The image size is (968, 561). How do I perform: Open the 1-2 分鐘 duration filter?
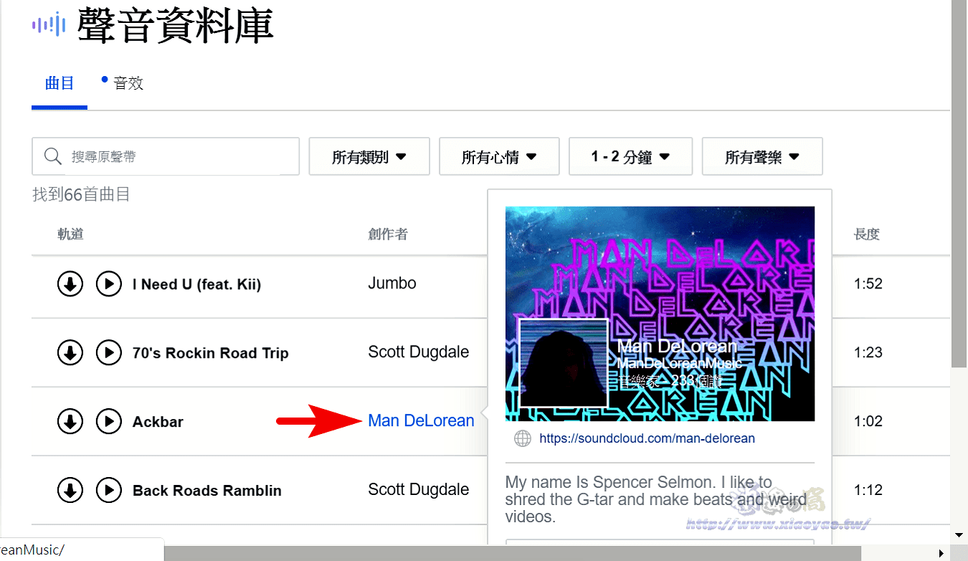[x=630, y=156]
